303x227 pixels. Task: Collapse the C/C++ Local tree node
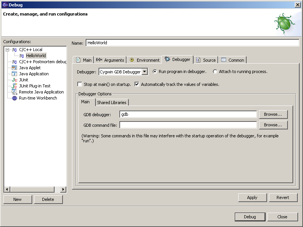pyautogui.click(x=7, y=50)
